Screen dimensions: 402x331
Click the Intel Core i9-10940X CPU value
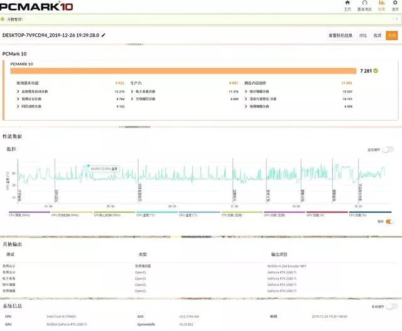pos(62,317)
